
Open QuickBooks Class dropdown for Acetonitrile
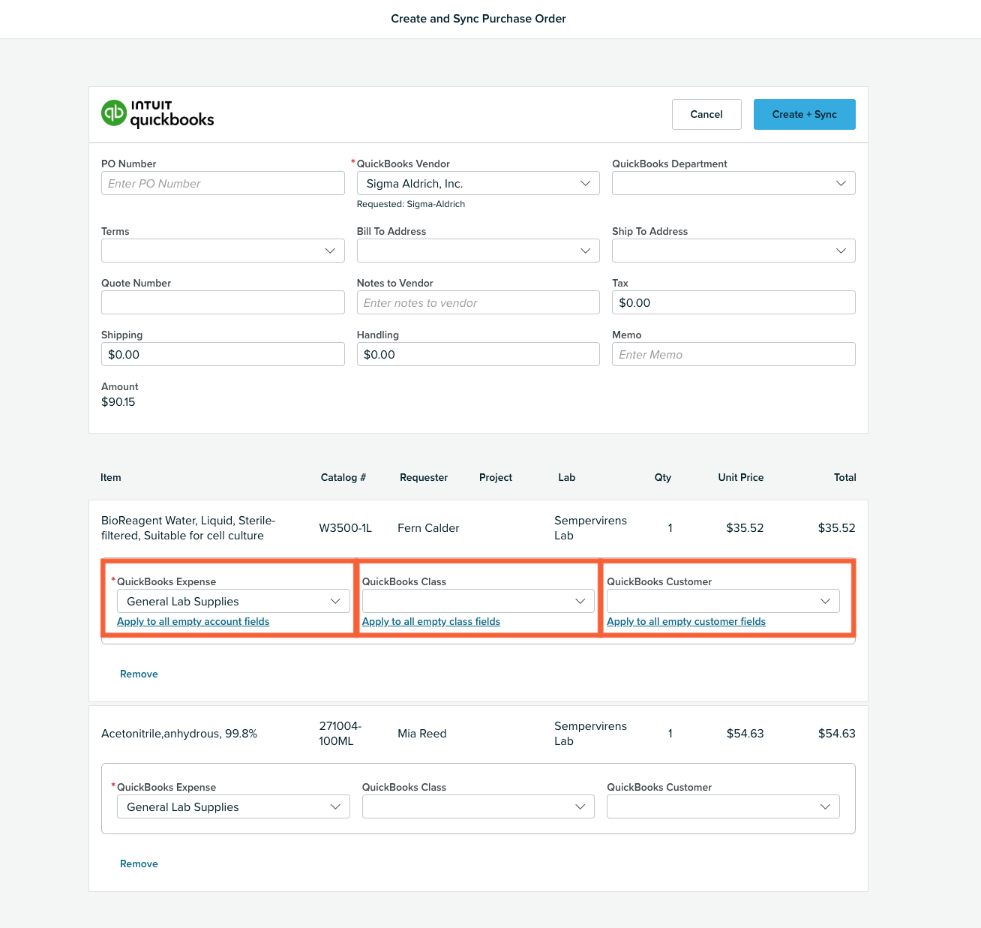click(478, 806)
